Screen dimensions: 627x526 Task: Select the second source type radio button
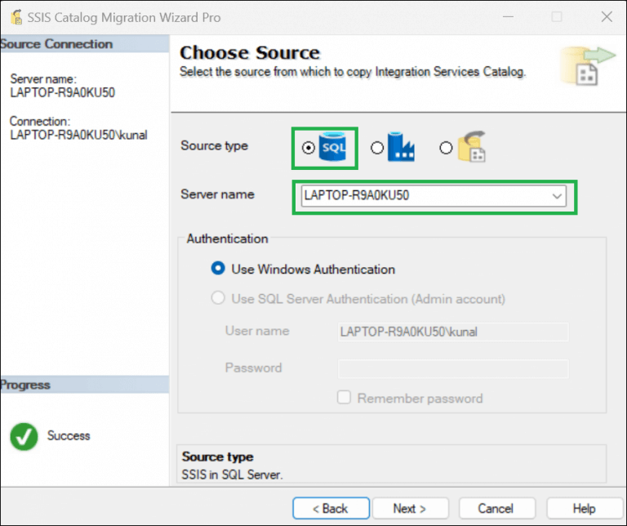(377, 148)
